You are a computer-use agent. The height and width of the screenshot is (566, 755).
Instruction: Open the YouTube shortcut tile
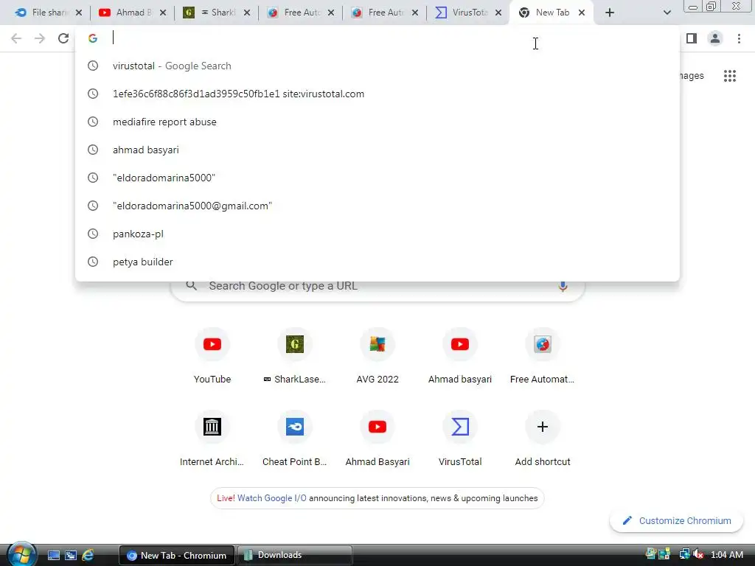coord(212,357)
